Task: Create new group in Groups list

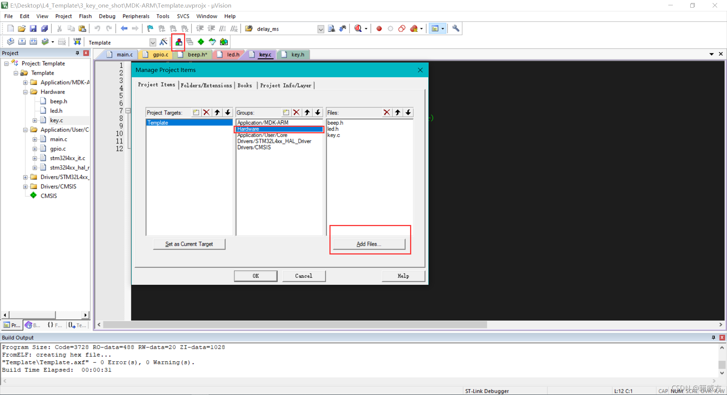Action: 286,112
